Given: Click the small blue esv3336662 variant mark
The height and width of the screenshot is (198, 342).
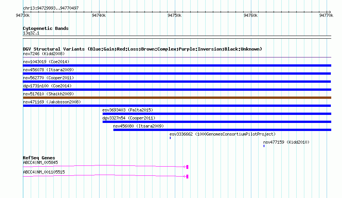Looking at the screenshot, I should 170,138.
